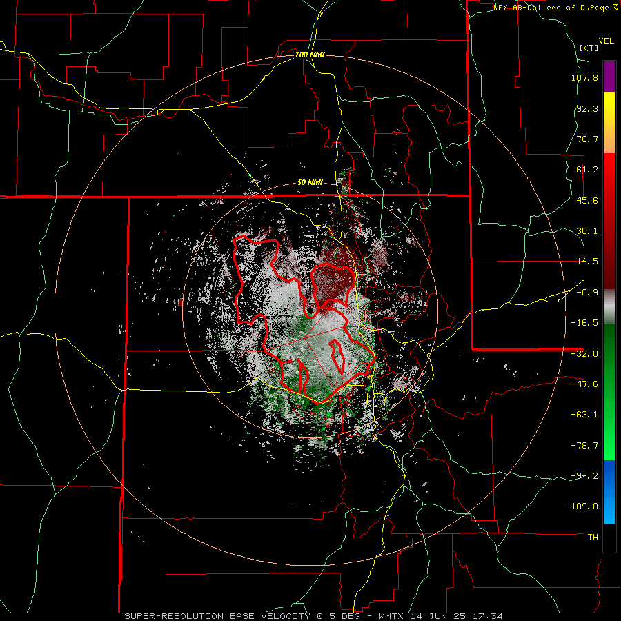Click the black radar site dot at map center

310,310
